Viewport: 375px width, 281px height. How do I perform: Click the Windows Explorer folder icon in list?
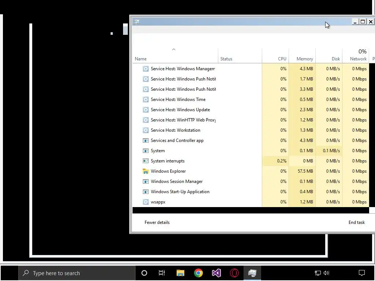(145, 171)
